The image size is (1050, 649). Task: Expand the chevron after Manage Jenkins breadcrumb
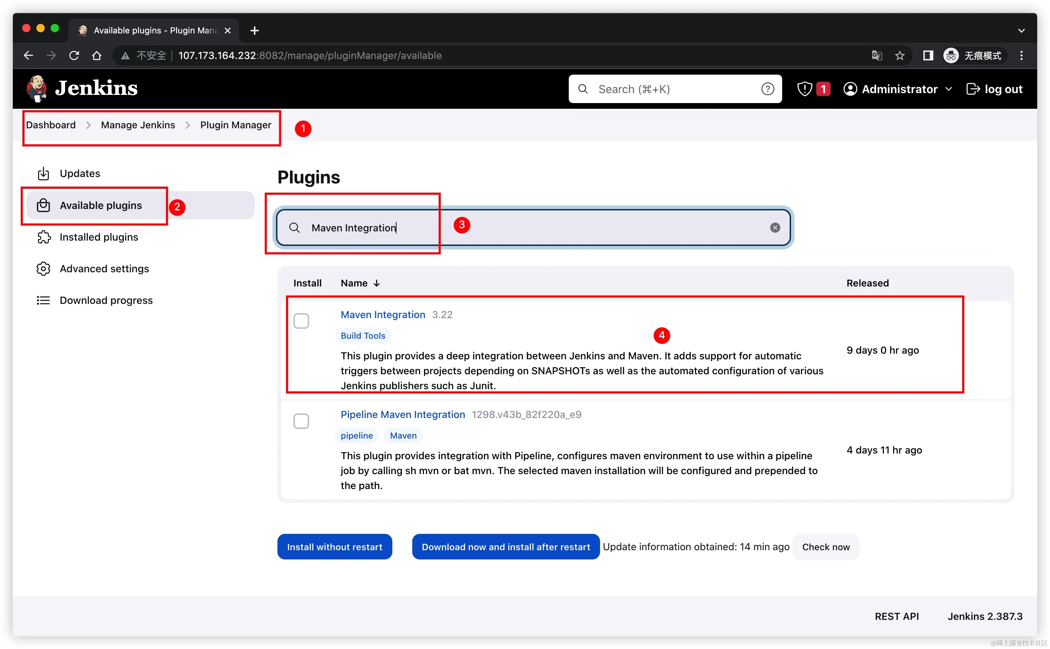pos(188,125)
